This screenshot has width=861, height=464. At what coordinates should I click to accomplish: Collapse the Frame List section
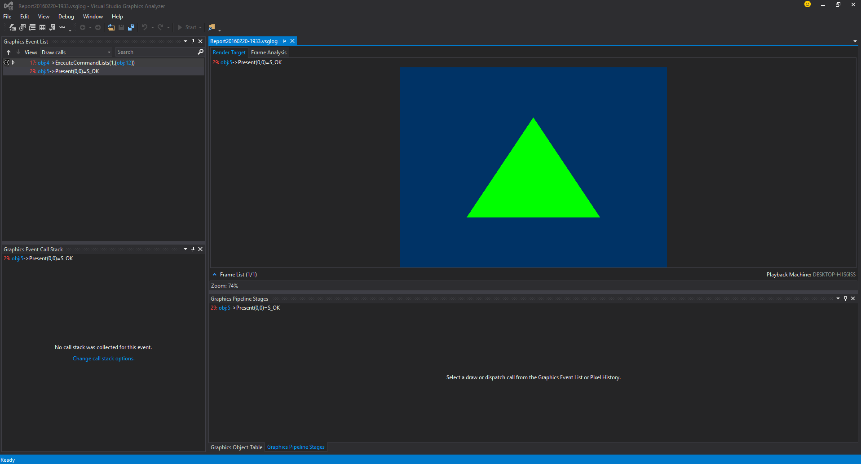tap(214, 274)
